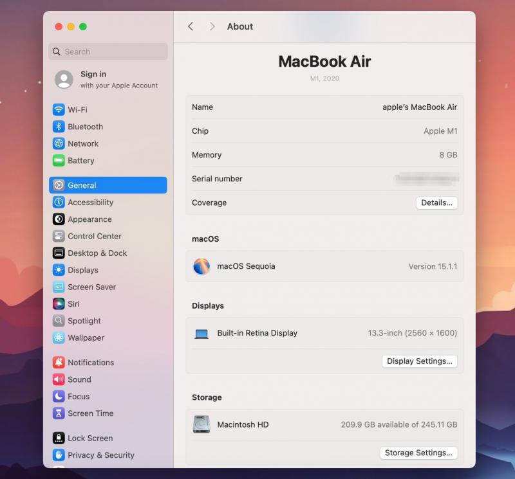Screen dimensions: 515x479
Task: Open the Battery settings icon
Action: [x=59, y=161]
